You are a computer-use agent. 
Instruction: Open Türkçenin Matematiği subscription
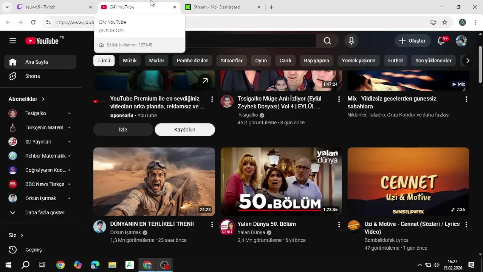(40, 128)
